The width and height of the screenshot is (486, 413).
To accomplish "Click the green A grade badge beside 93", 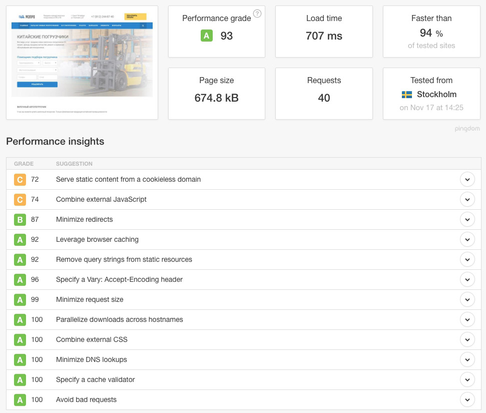I will (206, 36).
